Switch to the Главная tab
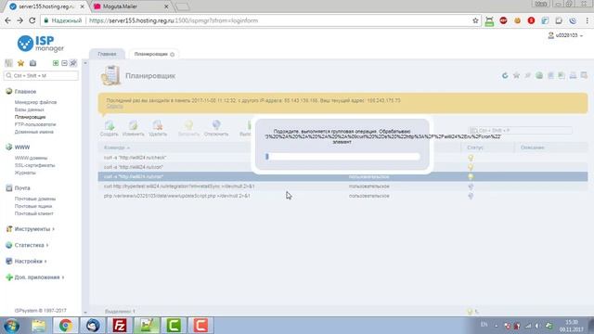 click(107, 54)
